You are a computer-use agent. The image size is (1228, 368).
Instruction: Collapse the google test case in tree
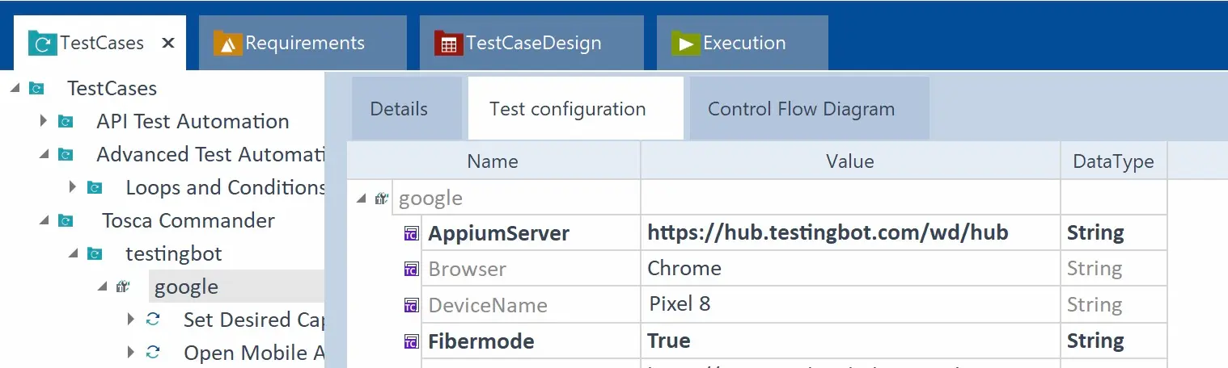102,286
